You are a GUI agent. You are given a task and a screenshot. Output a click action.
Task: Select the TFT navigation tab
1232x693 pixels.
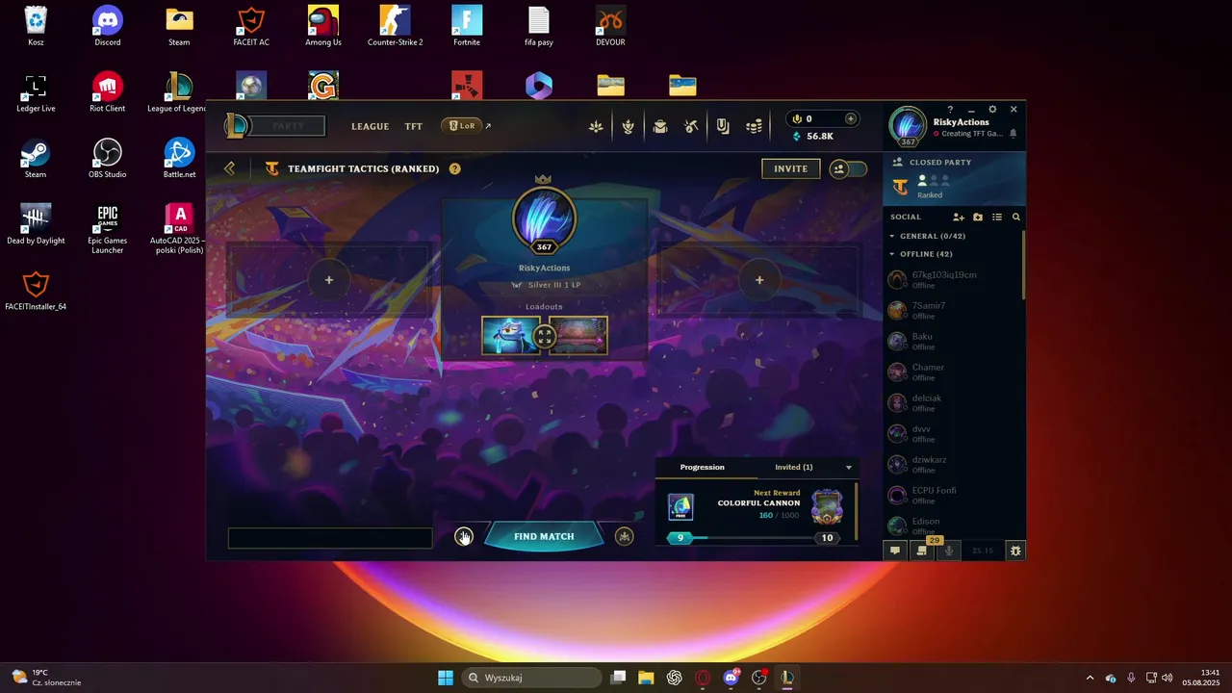pyautogui.click(x=414, y=126)
